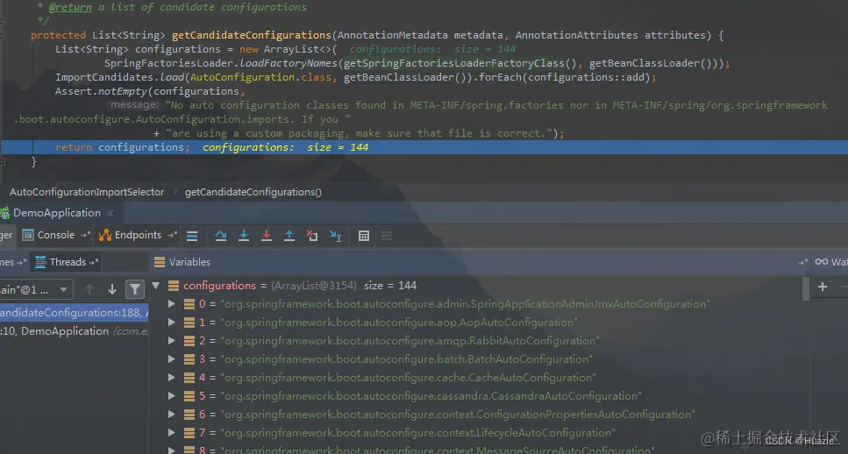Screen dimensions: 848x454
Task: Open the thread selector dropdown
Action: [36, 290]
